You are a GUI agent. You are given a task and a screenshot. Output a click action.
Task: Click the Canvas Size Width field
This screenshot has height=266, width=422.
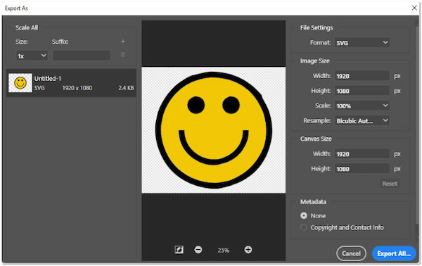pos(362,153)
